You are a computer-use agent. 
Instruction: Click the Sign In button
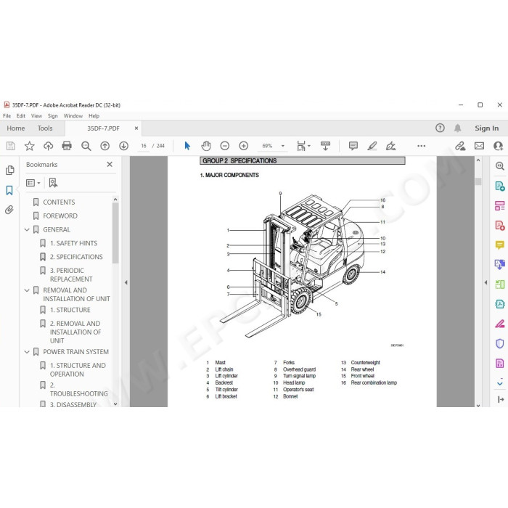[x=487, y=128]
